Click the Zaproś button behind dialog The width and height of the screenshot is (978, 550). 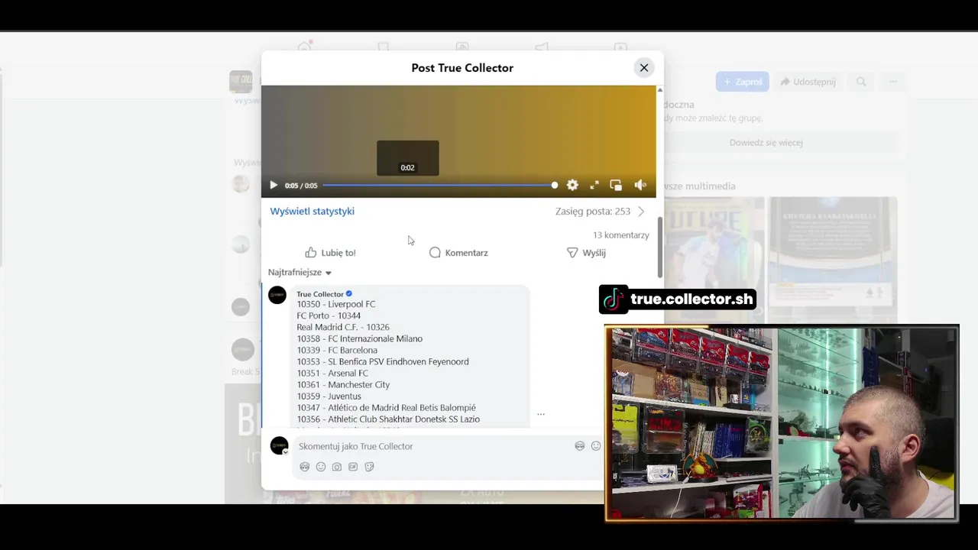(x=742, y=82)
